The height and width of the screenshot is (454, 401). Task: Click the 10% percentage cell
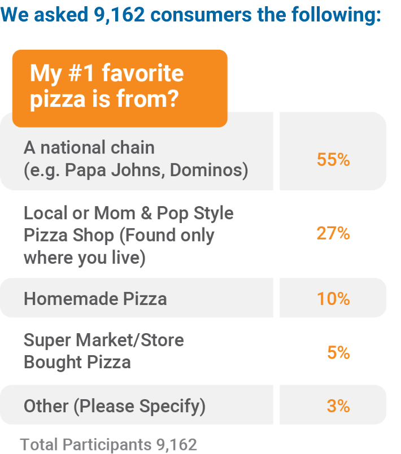tap(333, 298)
